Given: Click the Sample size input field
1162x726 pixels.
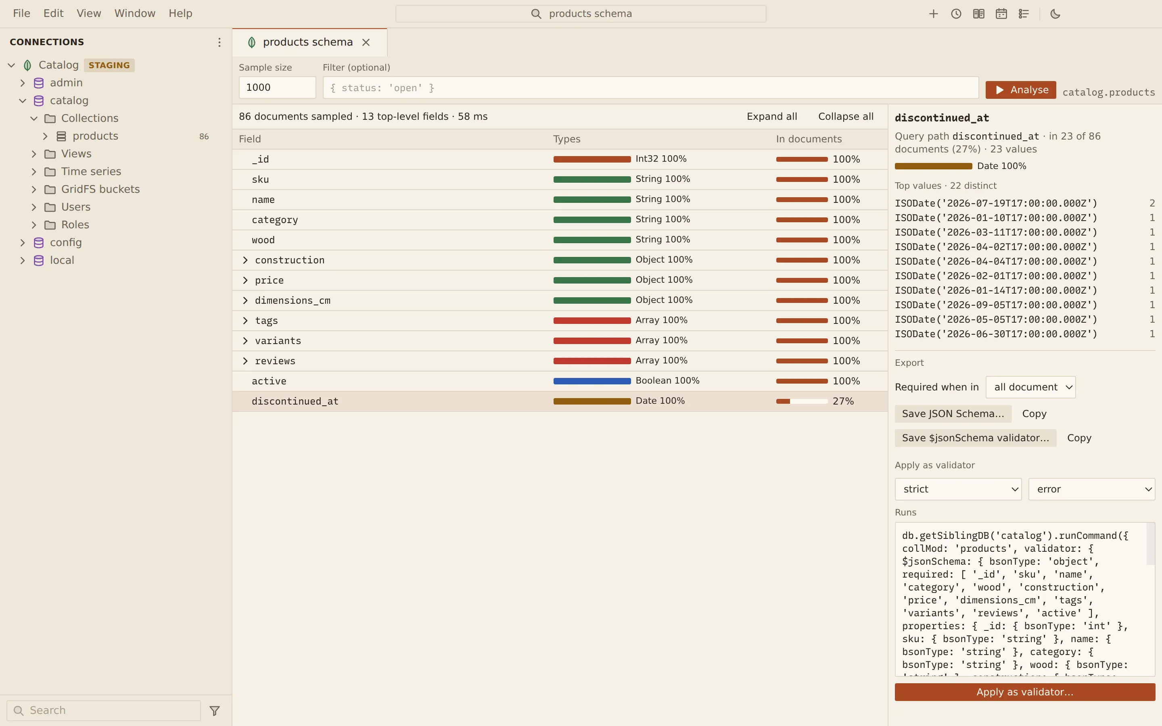Looking at the screenshot, I should point(277,88).
